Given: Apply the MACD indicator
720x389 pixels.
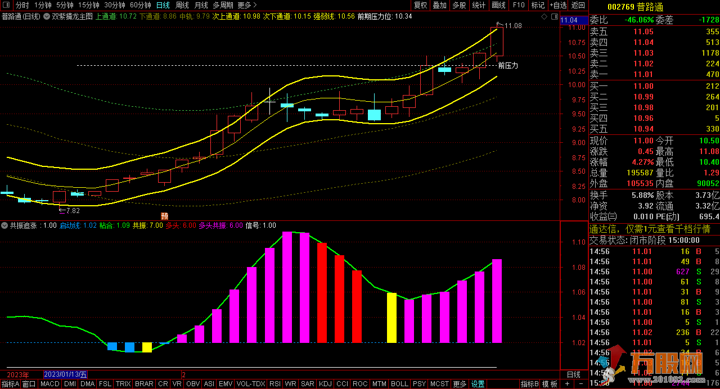Looking at the screenshot, I should pyautogui.click(x=50, y=384).
